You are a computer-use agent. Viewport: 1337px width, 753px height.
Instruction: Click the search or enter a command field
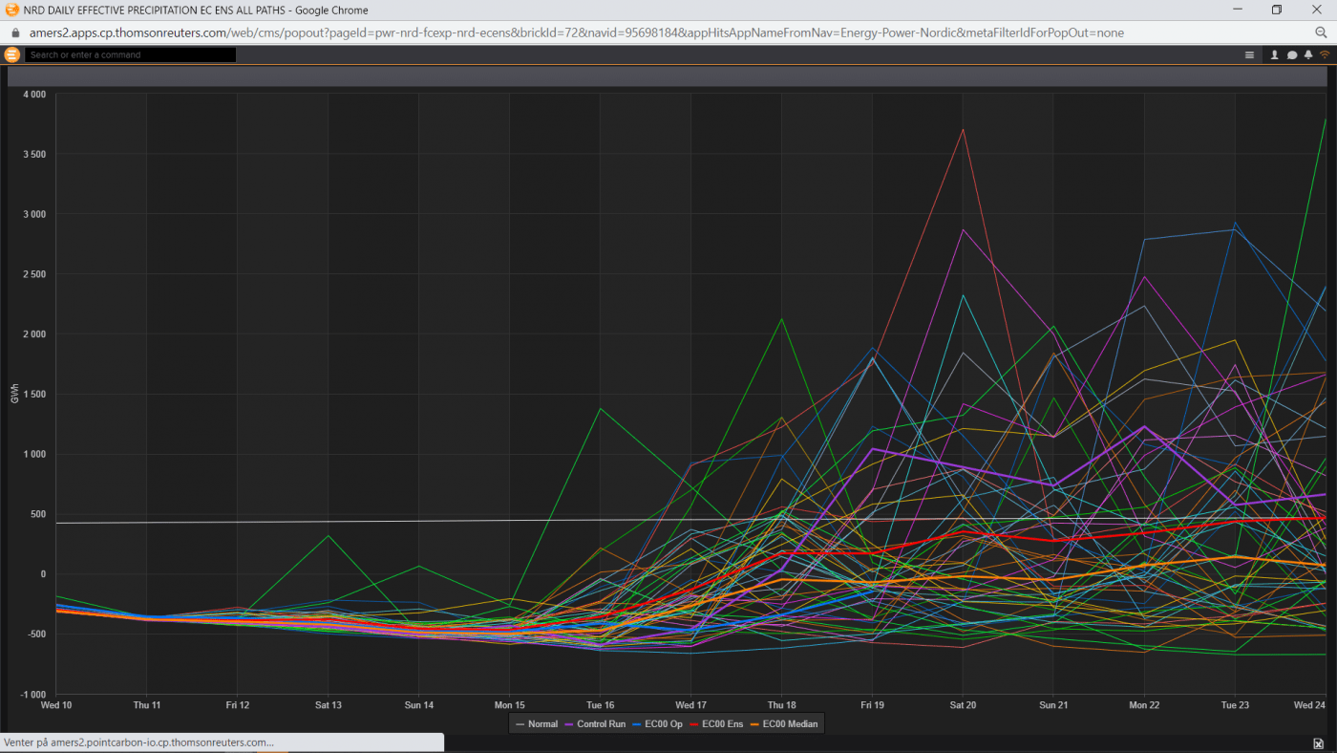tap(131, 54)
